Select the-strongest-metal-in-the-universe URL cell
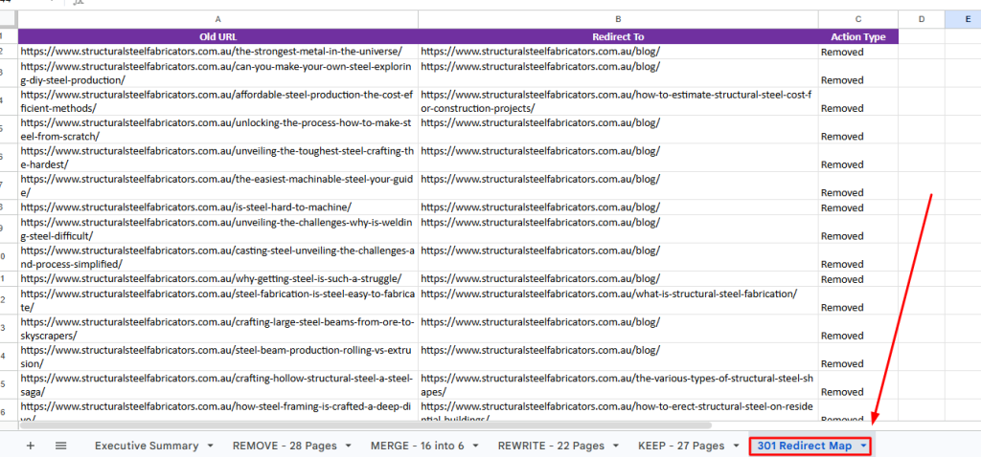Viewport: 981px width, 457px height. pos(217,52)
